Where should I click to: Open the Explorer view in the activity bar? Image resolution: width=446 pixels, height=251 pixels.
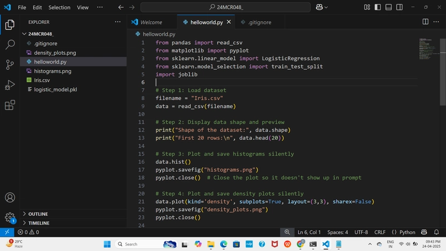pyautogui.click(x=9, y=25)
